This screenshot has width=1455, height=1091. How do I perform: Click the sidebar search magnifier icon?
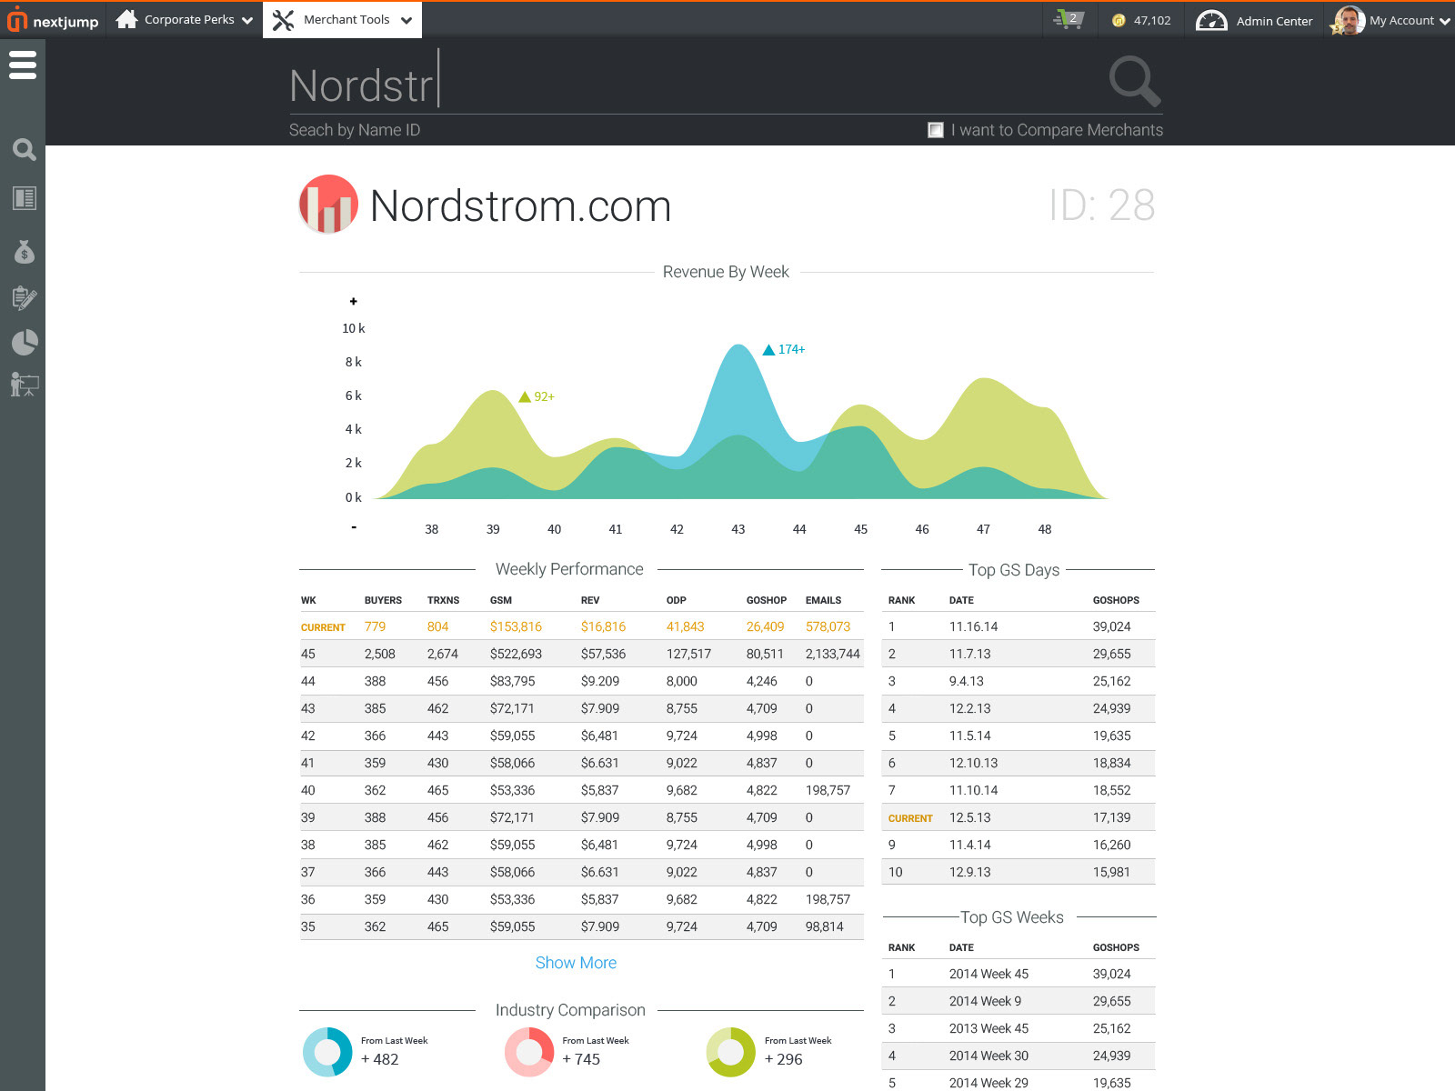click(25, 150)
